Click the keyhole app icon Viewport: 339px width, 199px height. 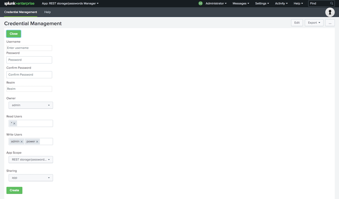[330, 12]
